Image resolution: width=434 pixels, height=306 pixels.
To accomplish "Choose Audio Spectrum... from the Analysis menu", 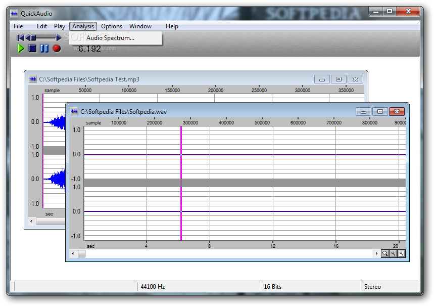I will coord(115,38).
